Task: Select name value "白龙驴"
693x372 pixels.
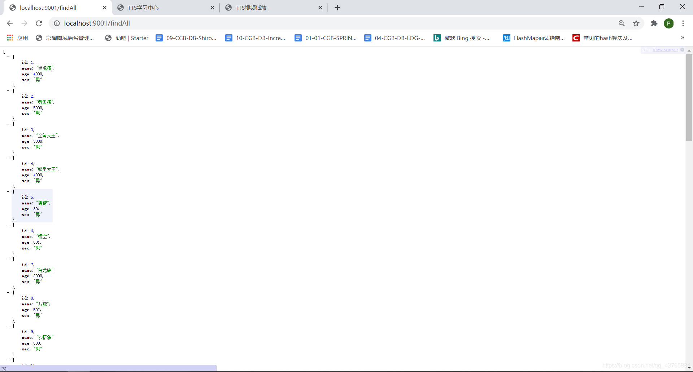Action: tap(44, 270)
